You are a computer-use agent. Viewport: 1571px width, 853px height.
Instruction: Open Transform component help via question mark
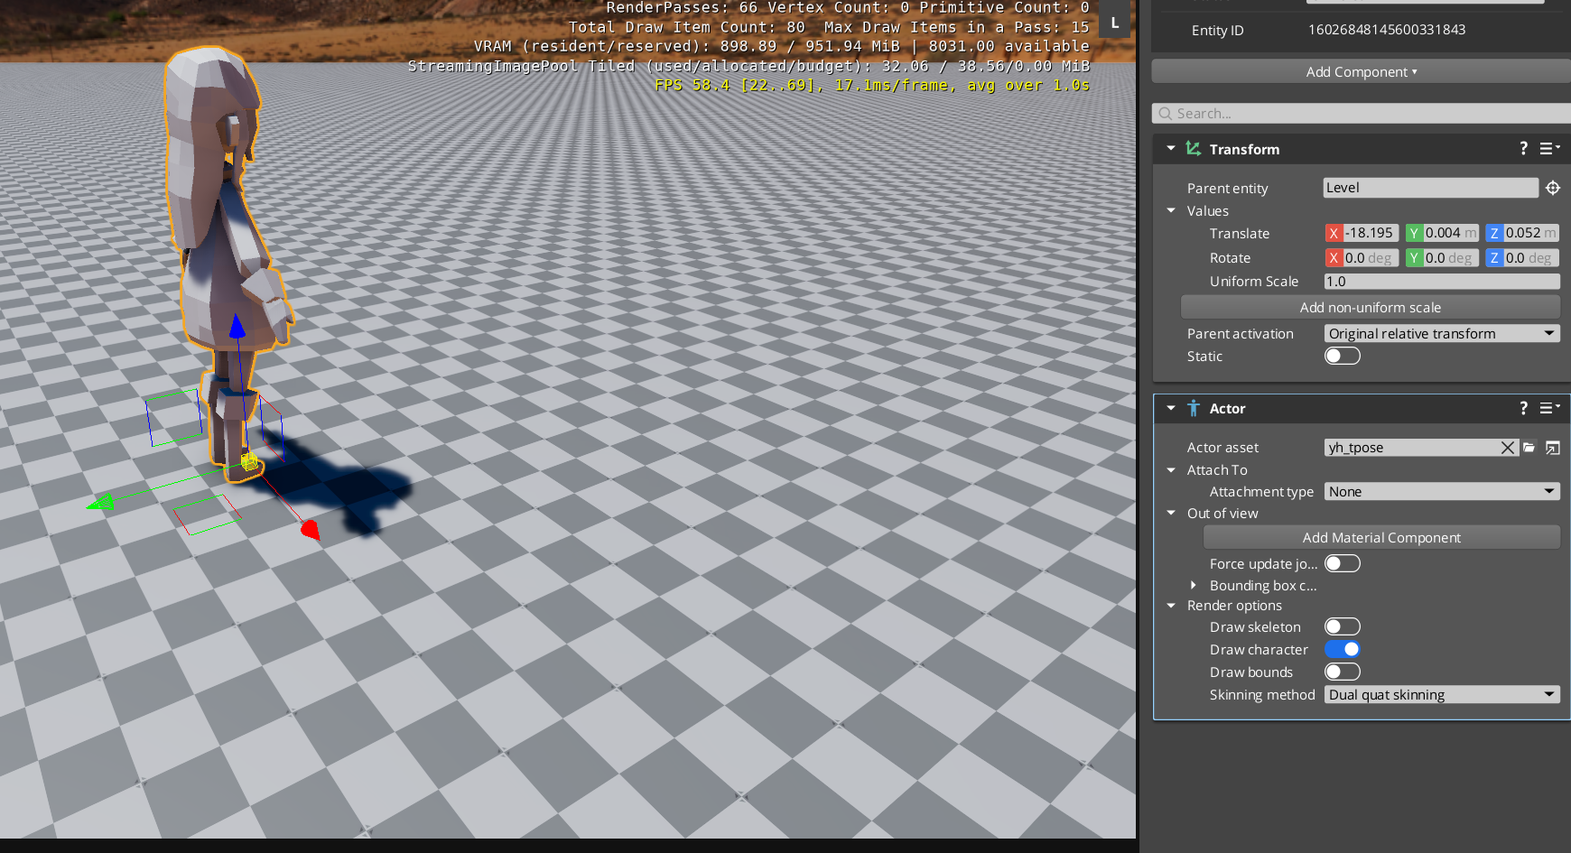1523,148
